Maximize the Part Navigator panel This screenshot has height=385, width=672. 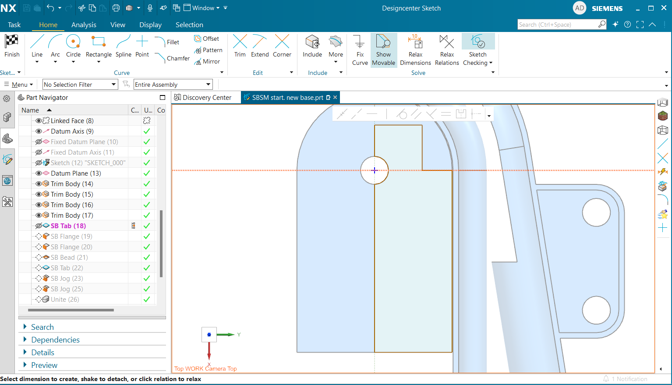163,98
